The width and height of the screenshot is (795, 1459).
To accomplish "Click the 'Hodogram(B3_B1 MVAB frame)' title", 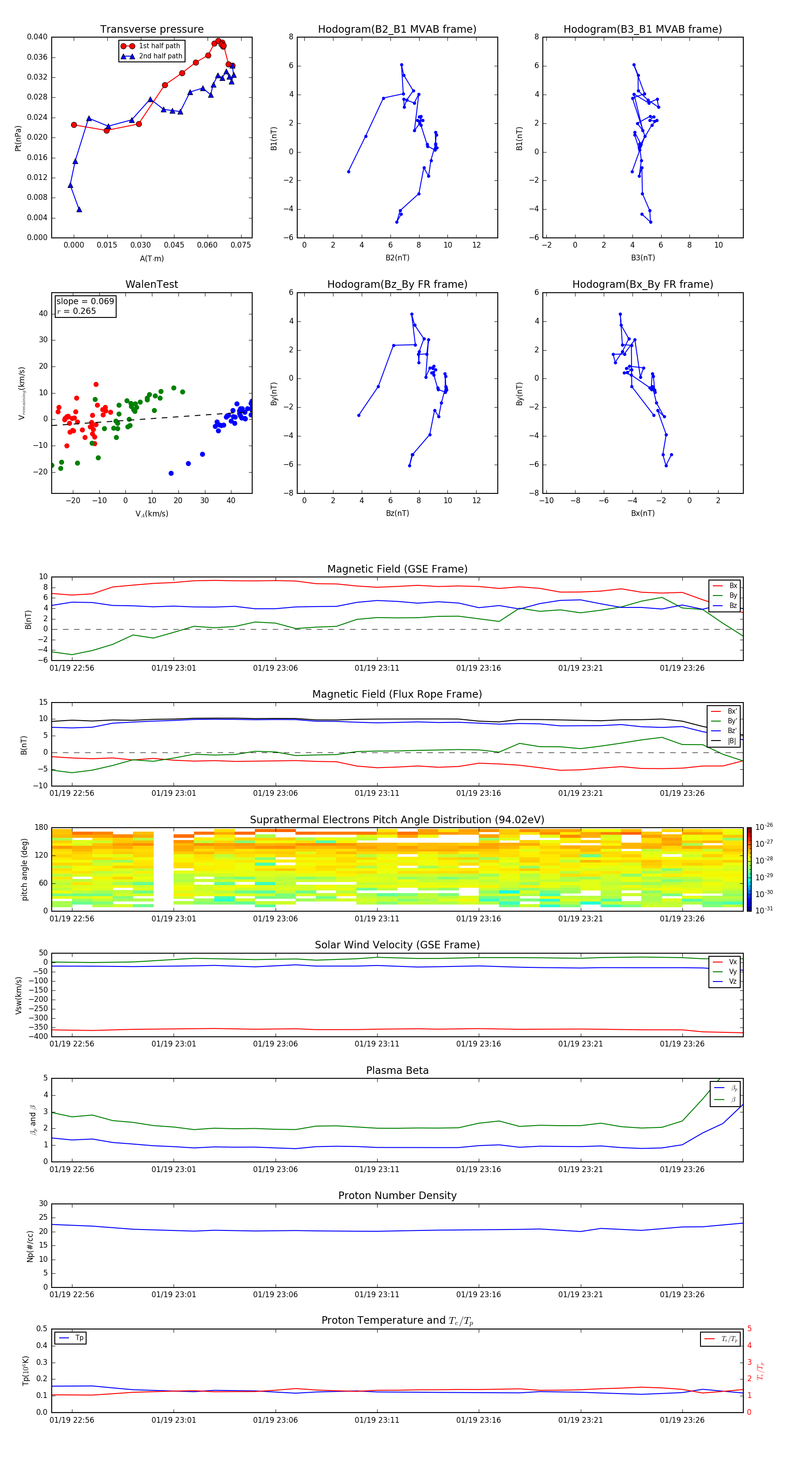I will click(x=643, y=30).
